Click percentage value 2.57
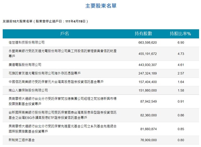 [x=181, y=73]
